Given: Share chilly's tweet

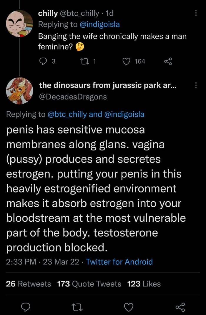Looking at the screenshot, I should coord(167,61).
